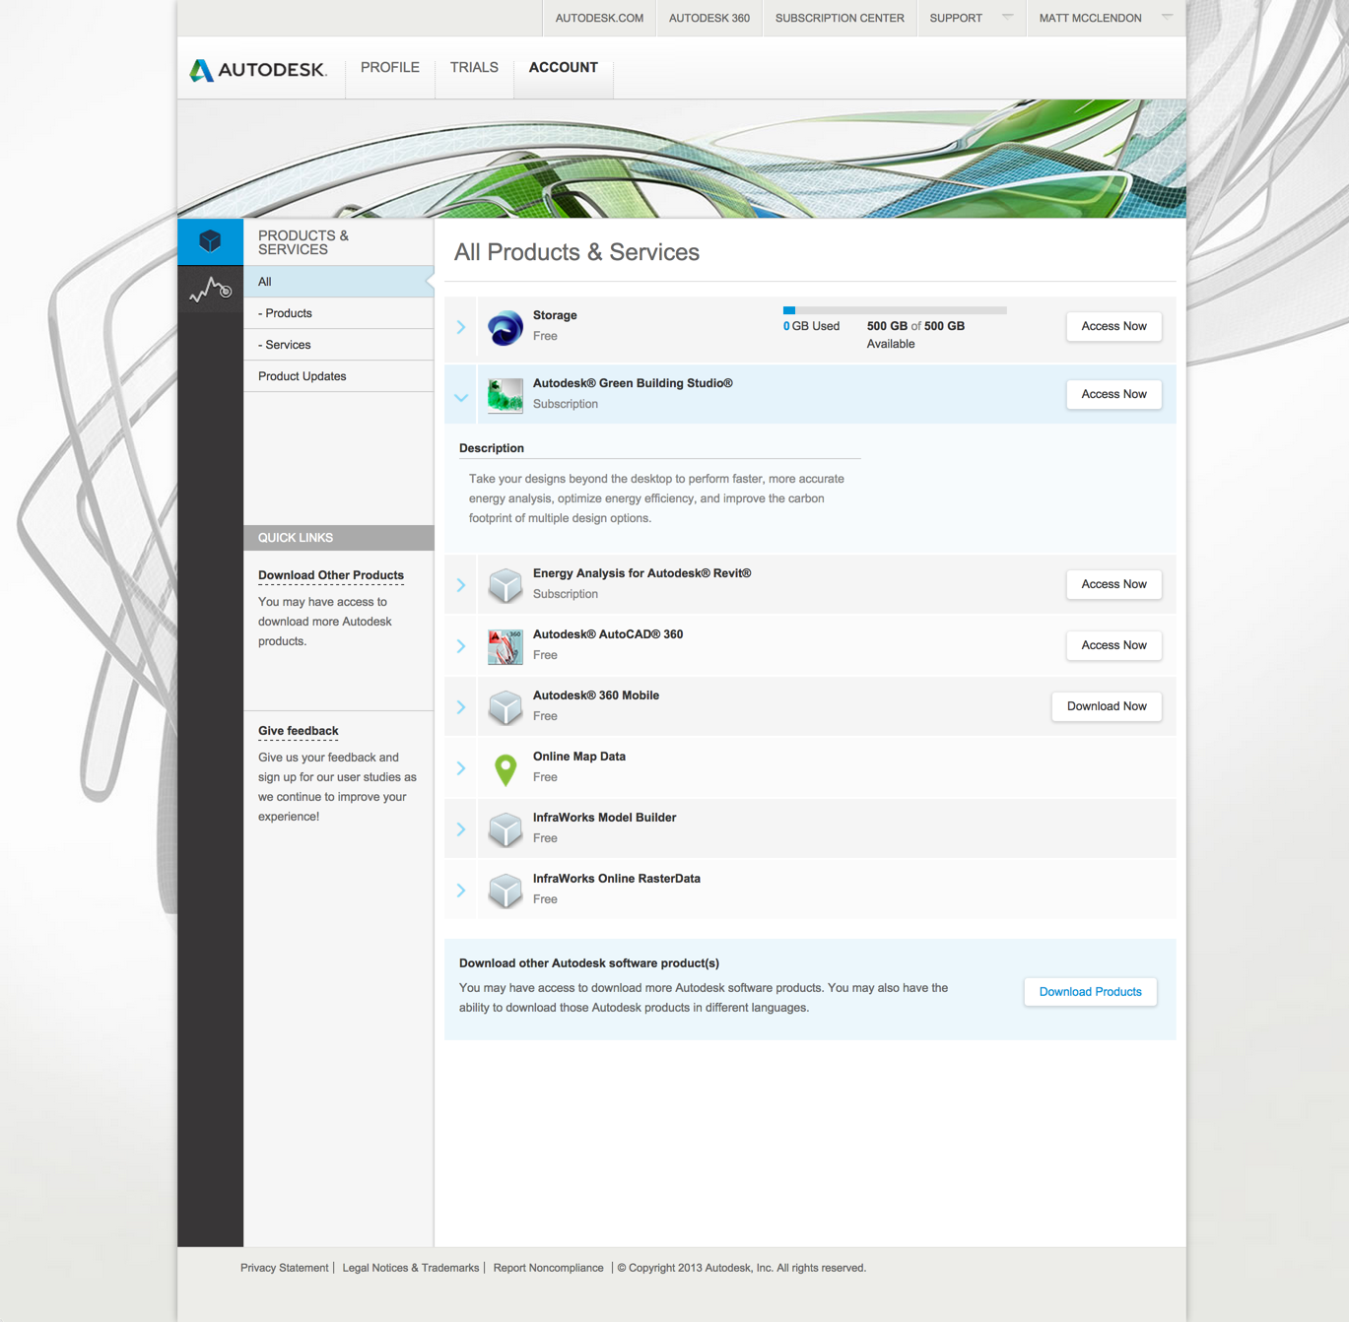Open the Give feedback link
The image size is (1349, 1322).
coord(299,731)
